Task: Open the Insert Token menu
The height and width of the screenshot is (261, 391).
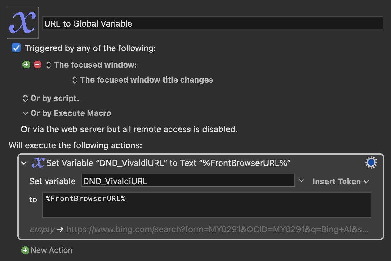Action: click(341, 182)
